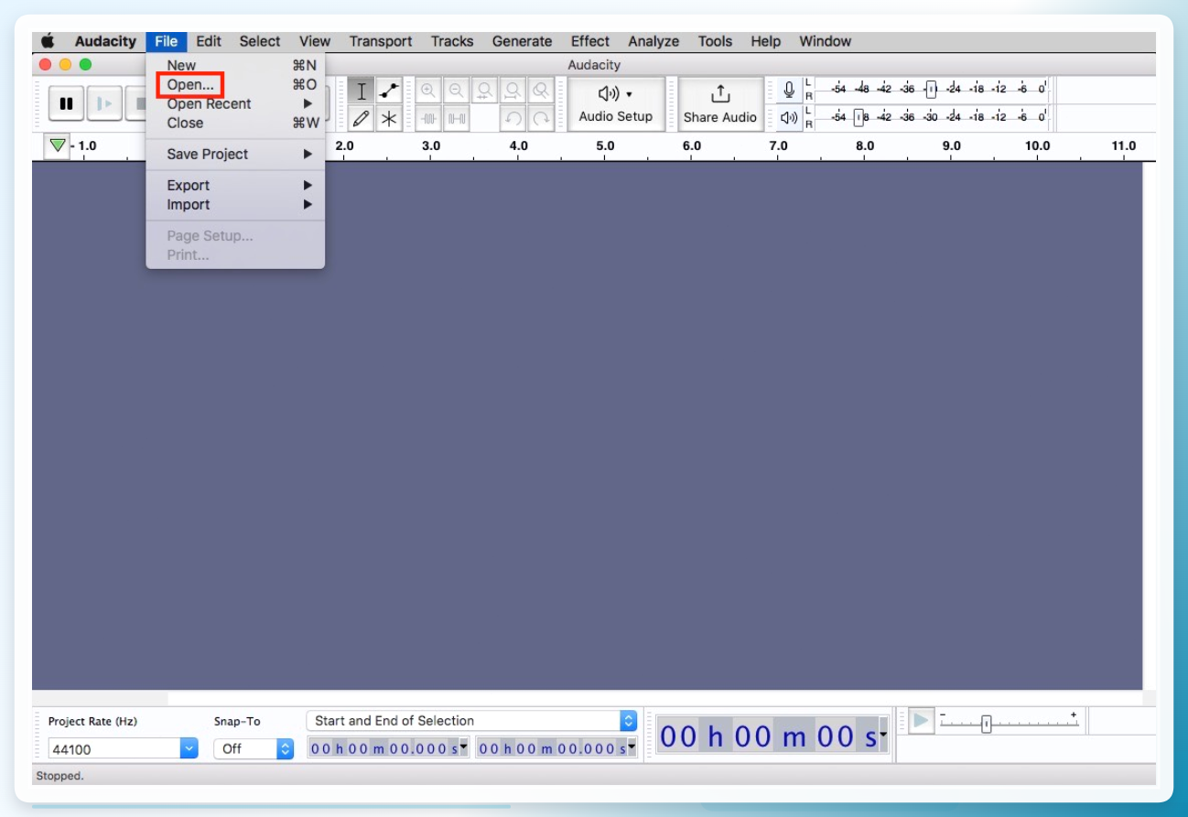Click the Silence audio selection icon
The width and height of the screenshot is (1188, 817).
456,118
